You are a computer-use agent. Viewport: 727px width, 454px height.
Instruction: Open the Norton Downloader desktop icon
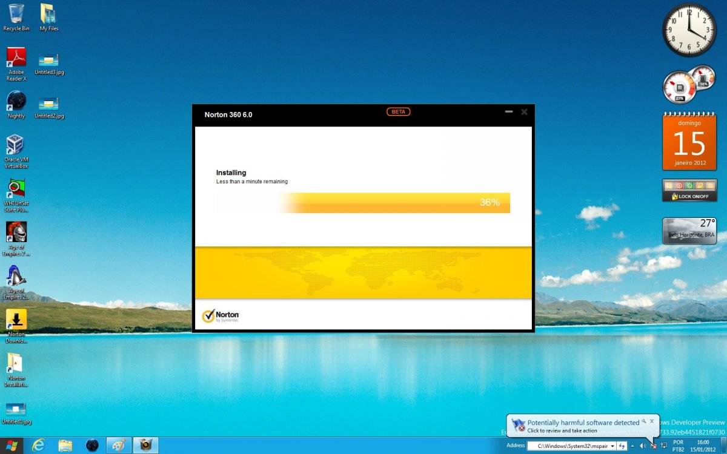(x=16, y=327)
